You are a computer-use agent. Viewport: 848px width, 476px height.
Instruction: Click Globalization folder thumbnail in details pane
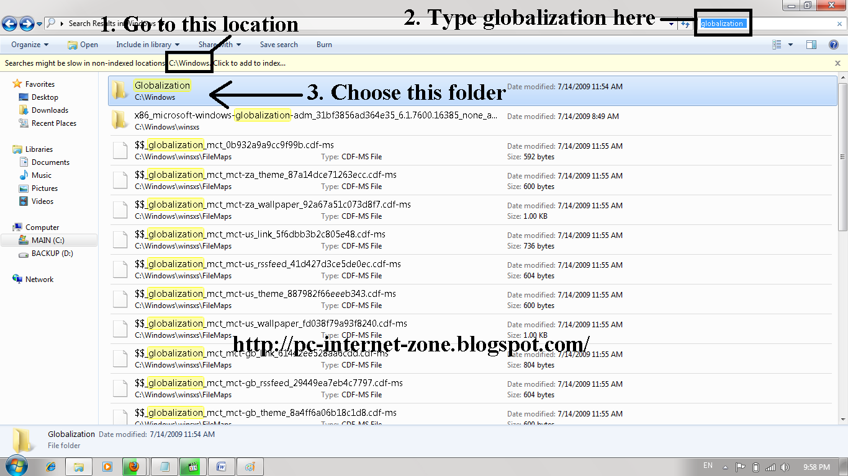(24, 440)
